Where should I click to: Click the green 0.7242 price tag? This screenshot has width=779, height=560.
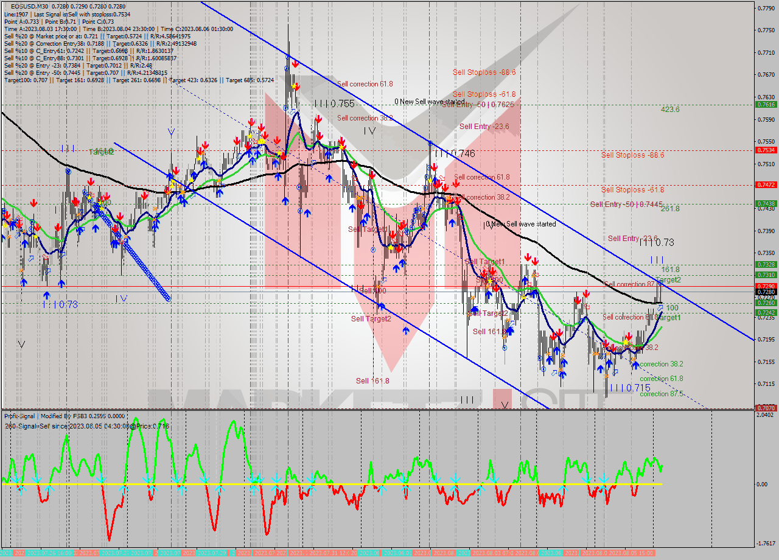point(766,312)
